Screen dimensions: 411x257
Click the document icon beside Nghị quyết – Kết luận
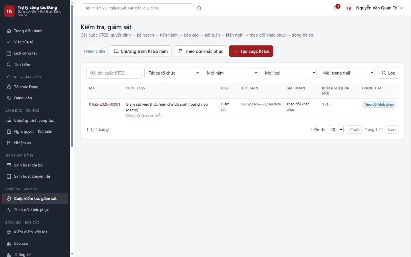click(9, 131)
